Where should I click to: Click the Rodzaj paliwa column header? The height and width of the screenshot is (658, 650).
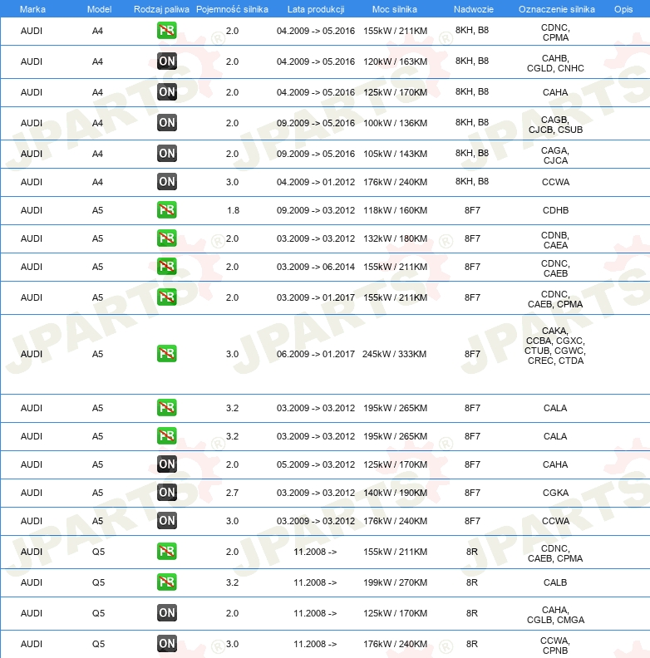pos(160,8)
